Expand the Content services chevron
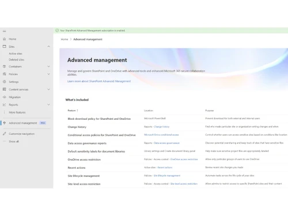288x216 pixels. coord(49,89)
